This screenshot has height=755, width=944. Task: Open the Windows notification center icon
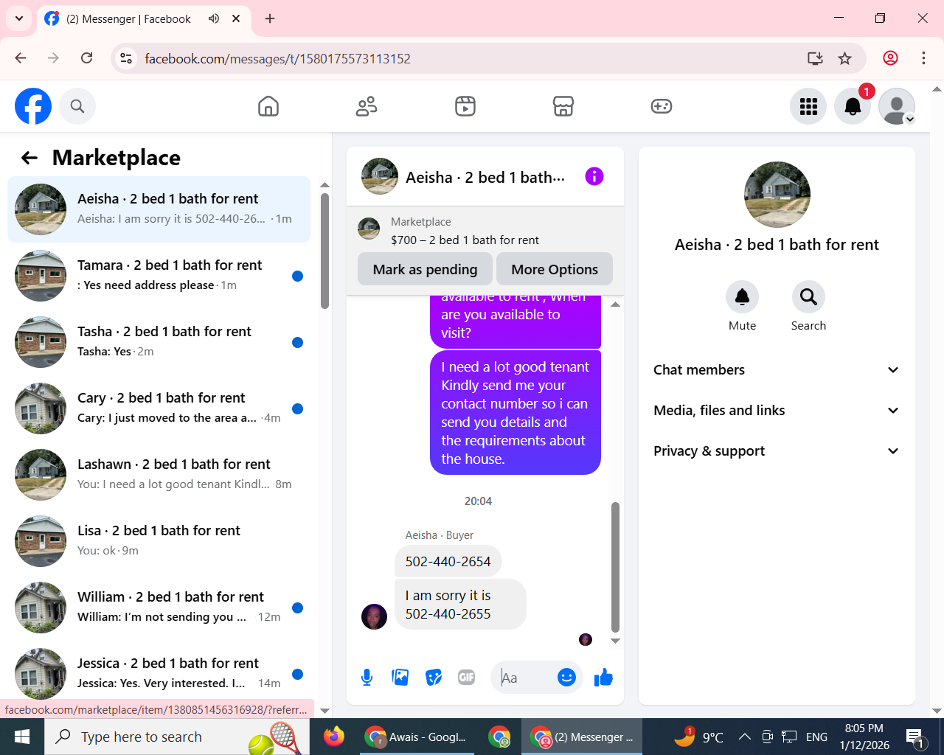coord(916,737)
